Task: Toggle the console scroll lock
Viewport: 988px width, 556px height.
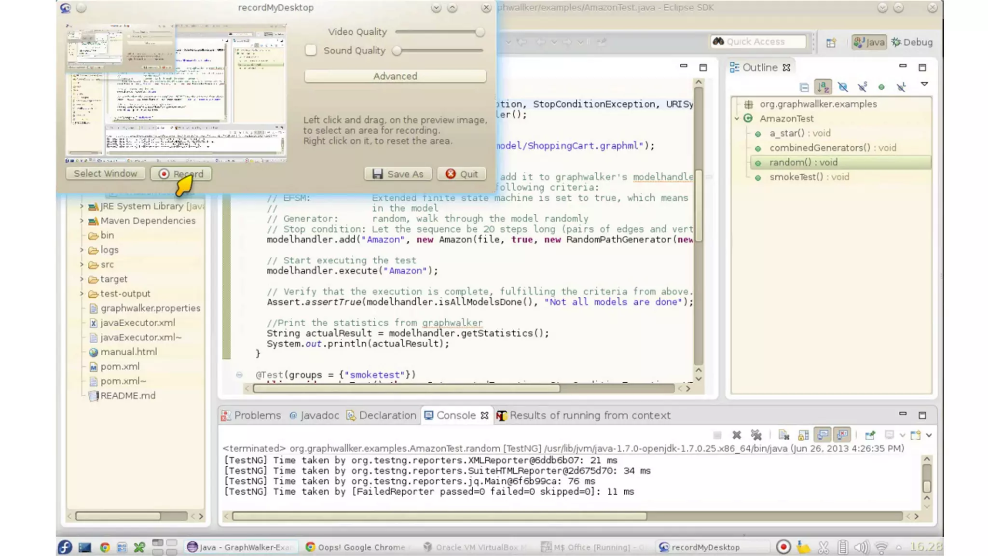Action: [x=803, y=435]
